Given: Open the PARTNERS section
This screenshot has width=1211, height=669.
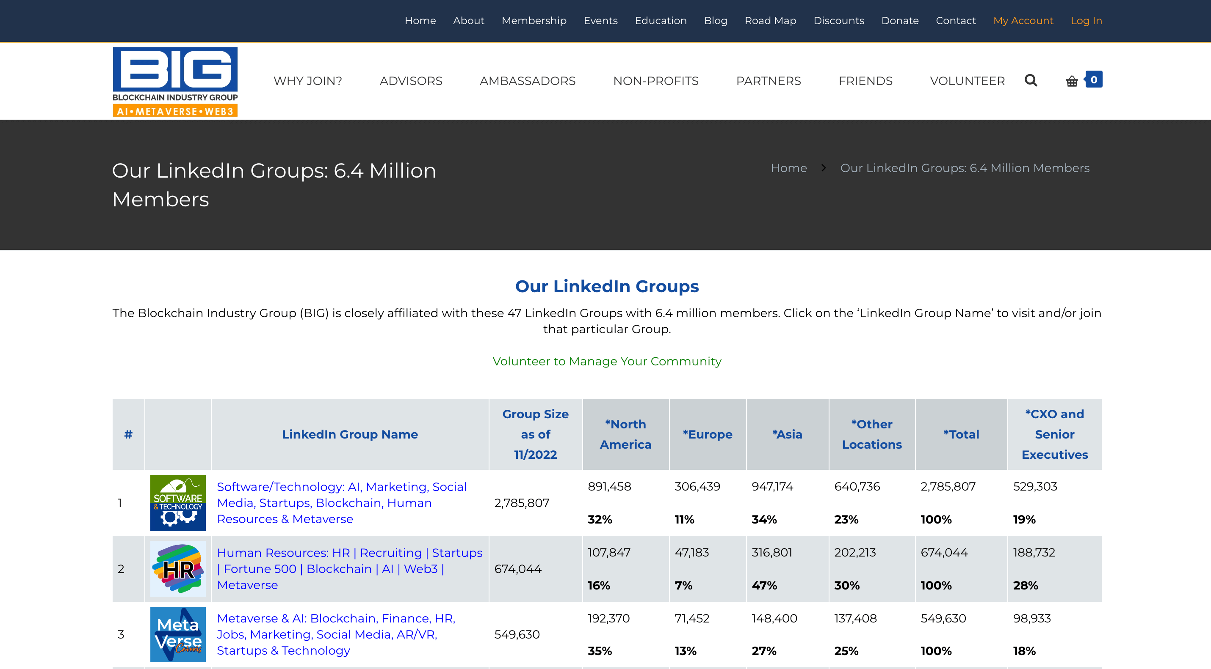Looking at the screenshot, I should (x=768, y=81).
